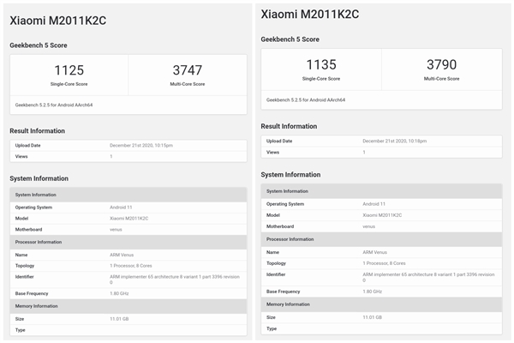Click the upload date ending in 10:15pm
Screen dimensions: 514x343
[x=140, y=146]
